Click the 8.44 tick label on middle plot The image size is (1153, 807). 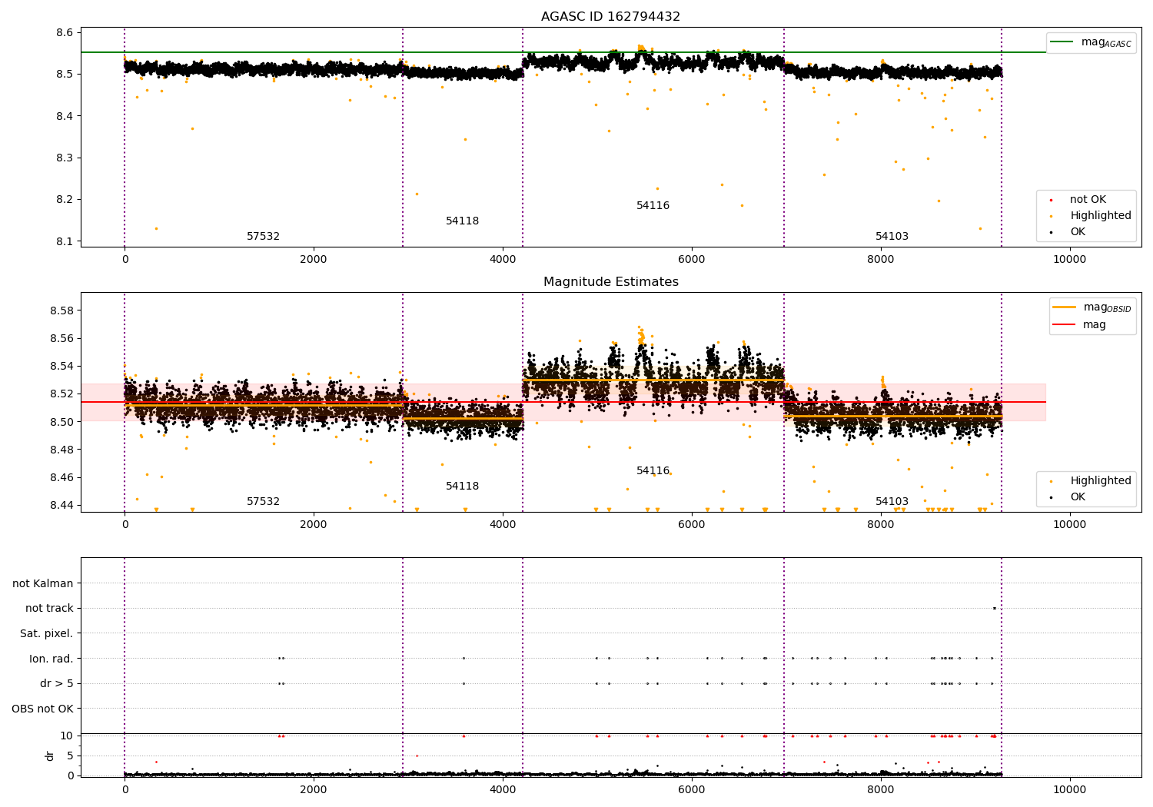pos(61,505)
